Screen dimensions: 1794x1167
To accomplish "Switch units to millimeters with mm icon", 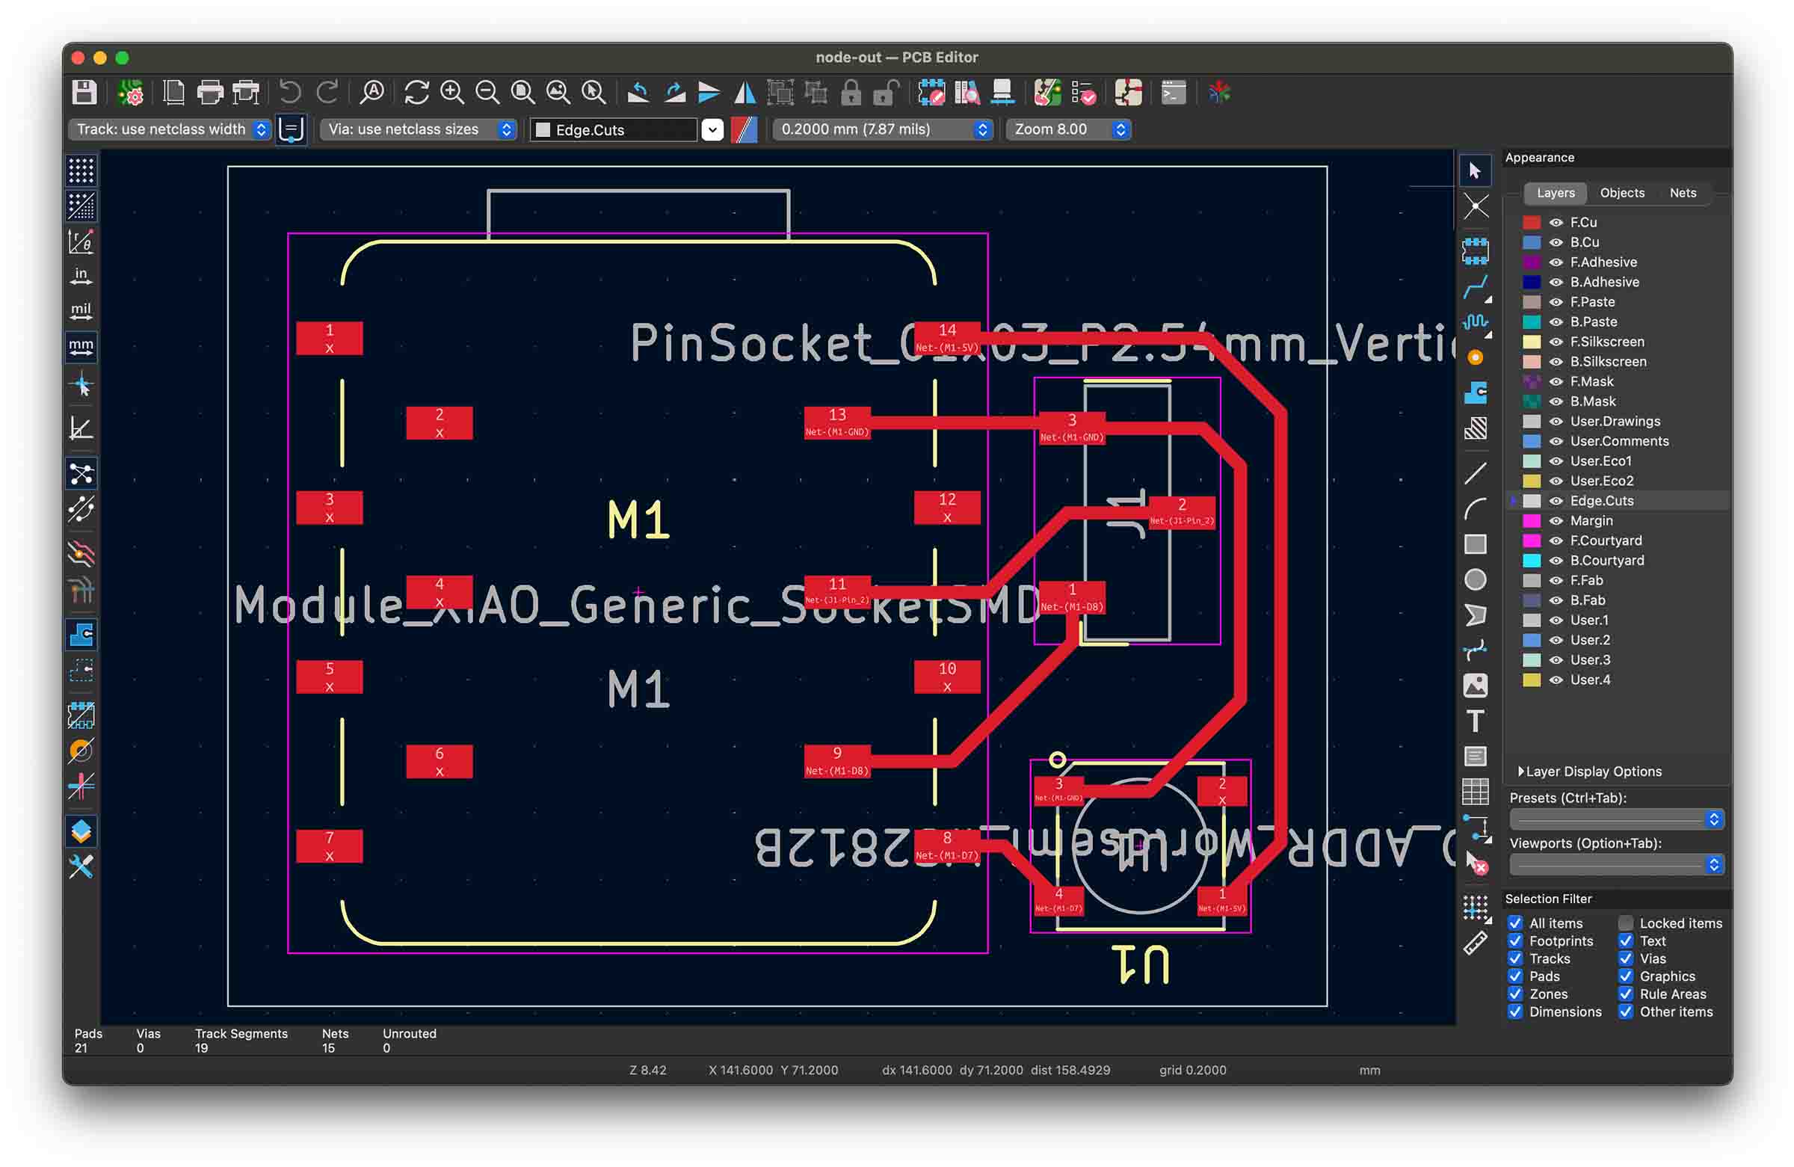I will pyautogui.click(x=81, y=346).
